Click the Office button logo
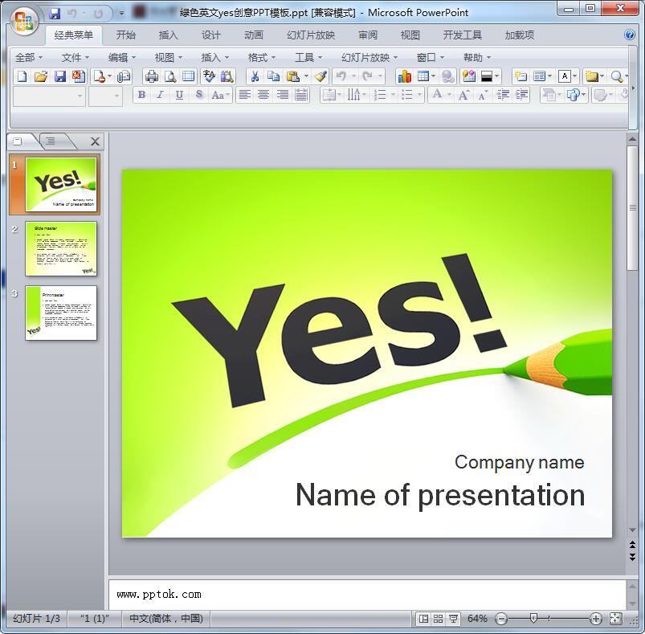Viewport: 645px width, 634px height. pos(23,21)
